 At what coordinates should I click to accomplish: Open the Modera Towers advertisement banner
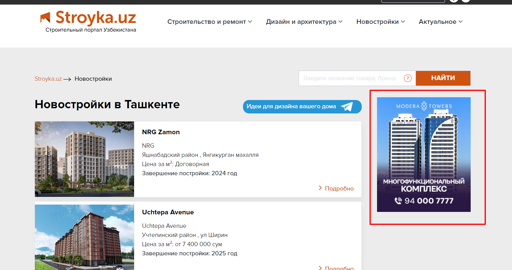coord(424,154)
